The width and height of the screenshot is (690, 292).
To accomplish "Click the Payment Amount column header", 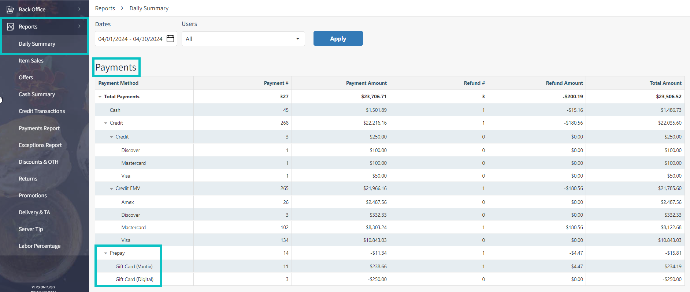I will (366, 83).
